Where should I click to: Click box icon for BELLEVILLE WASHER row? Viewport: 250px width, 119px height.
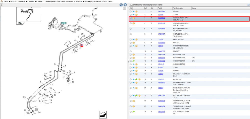tap(136, 88)
